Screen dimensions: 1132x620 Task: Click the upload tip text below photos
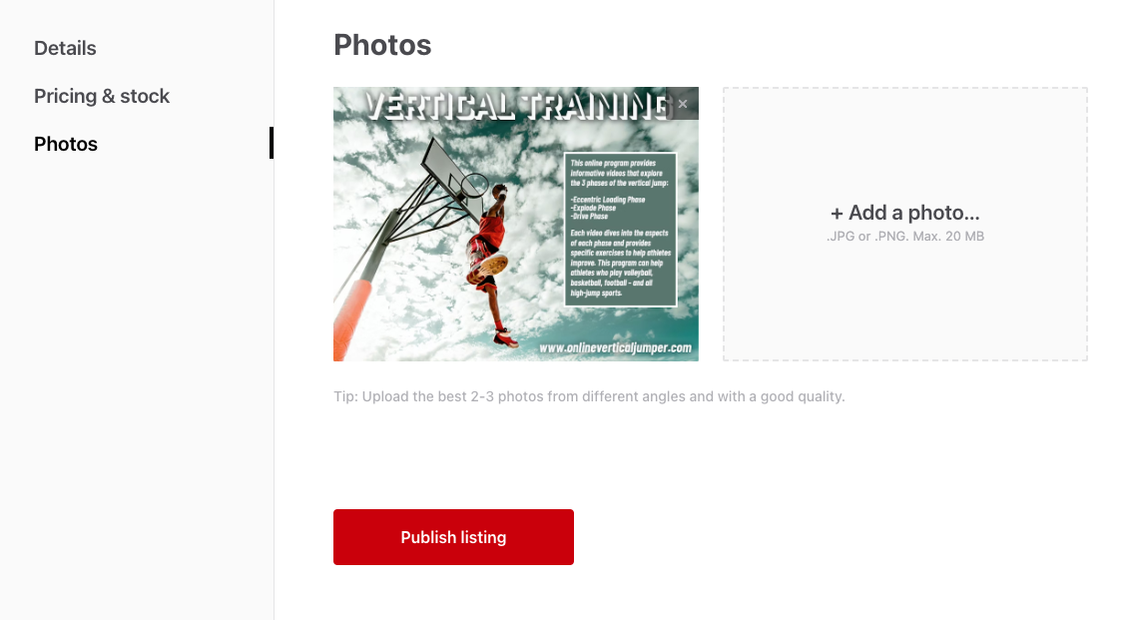[x=589, y=396]
